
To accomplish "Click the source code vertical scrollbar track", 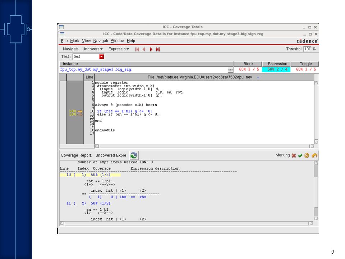I will pyautogui.click(x=316, y=112).
